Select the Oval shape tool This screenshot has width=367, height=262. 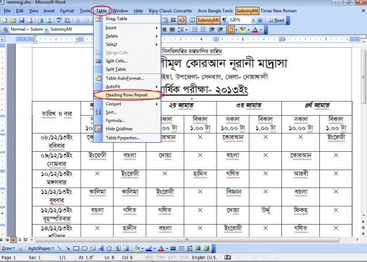(84, 248)
